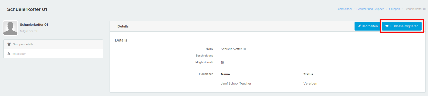Viewport: 428px width, 96px height.
Task: Open Benutzer und Gruppen breadcrumb
Action: (370, 9)
